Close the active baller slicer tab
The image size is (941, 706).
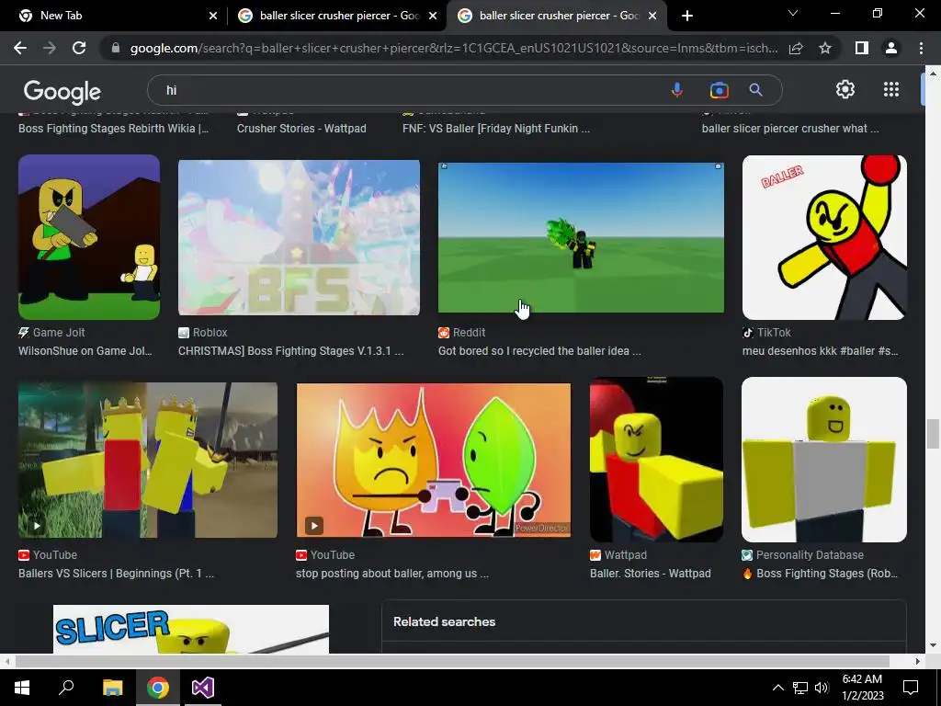(652, 16)
